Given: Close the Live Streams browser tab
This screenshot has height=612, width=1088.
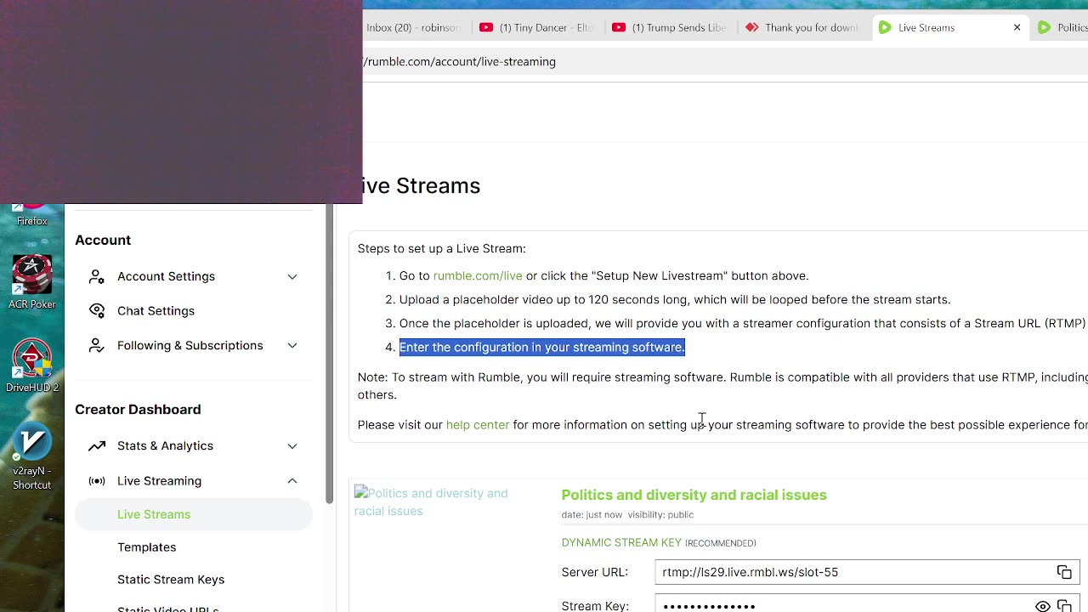Looking at the screenshot, I should coord(1017,27).
